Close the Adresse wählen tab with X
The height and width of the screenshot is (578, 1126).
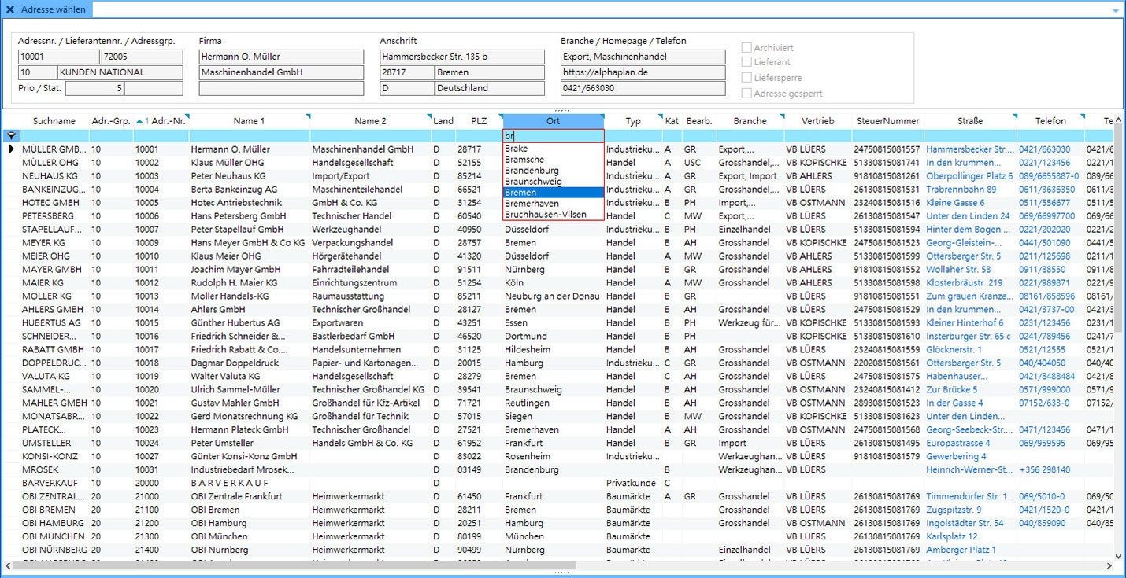click(10, 9)
